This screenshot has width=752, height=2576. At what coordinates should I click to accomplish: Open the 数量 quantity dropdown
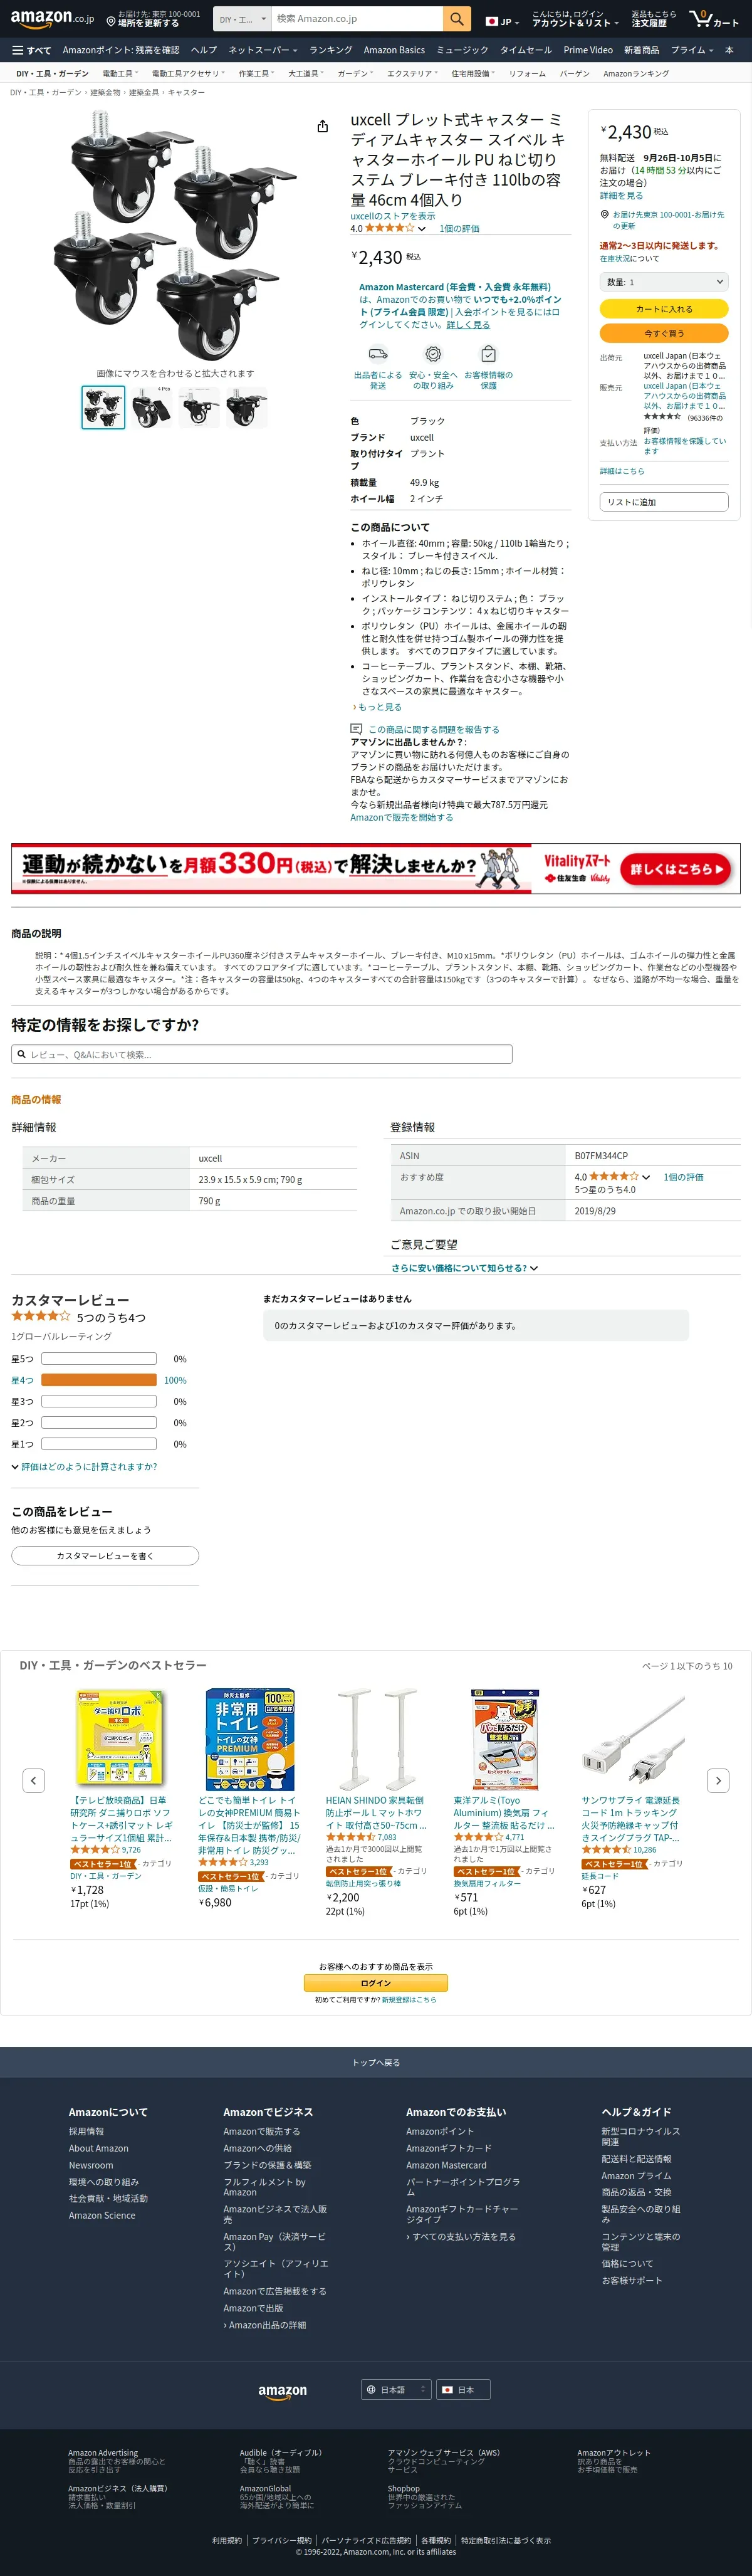coord(664,282)
